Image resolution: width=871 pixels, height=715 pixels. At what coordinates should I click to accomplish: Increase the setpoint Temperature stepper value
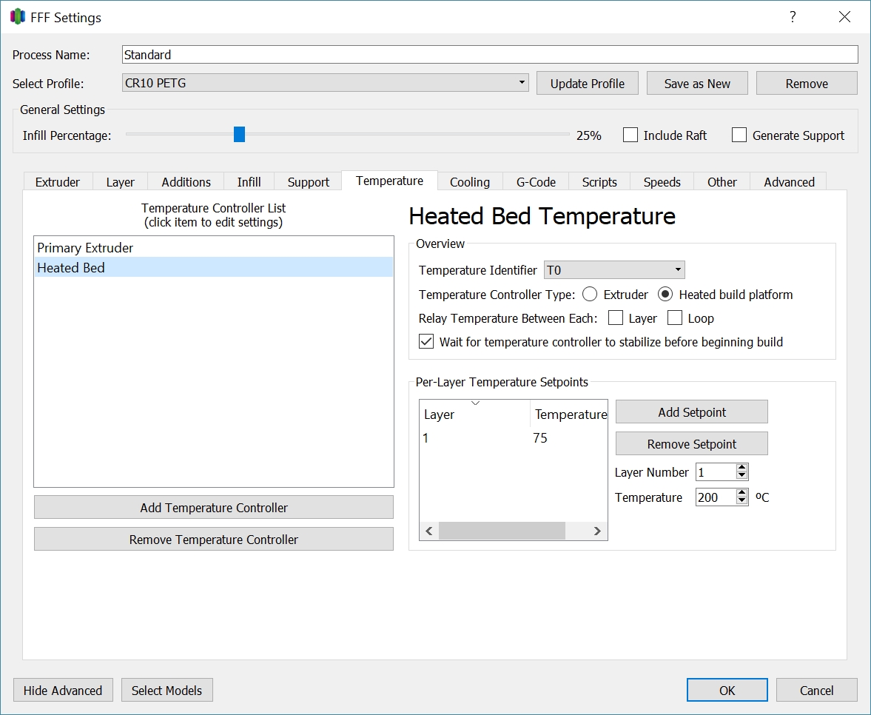coord(741,493)
